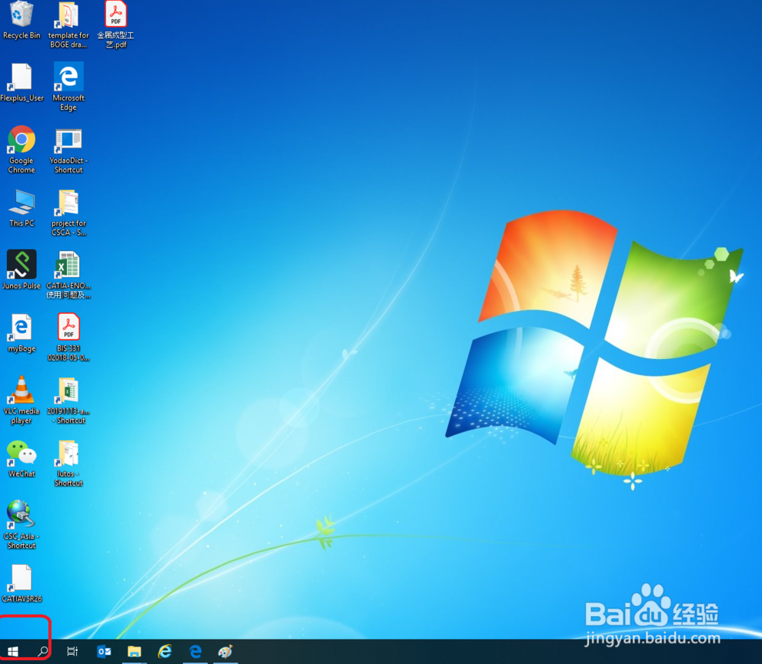Open Task View from the taskbar

tap(72, 651)
